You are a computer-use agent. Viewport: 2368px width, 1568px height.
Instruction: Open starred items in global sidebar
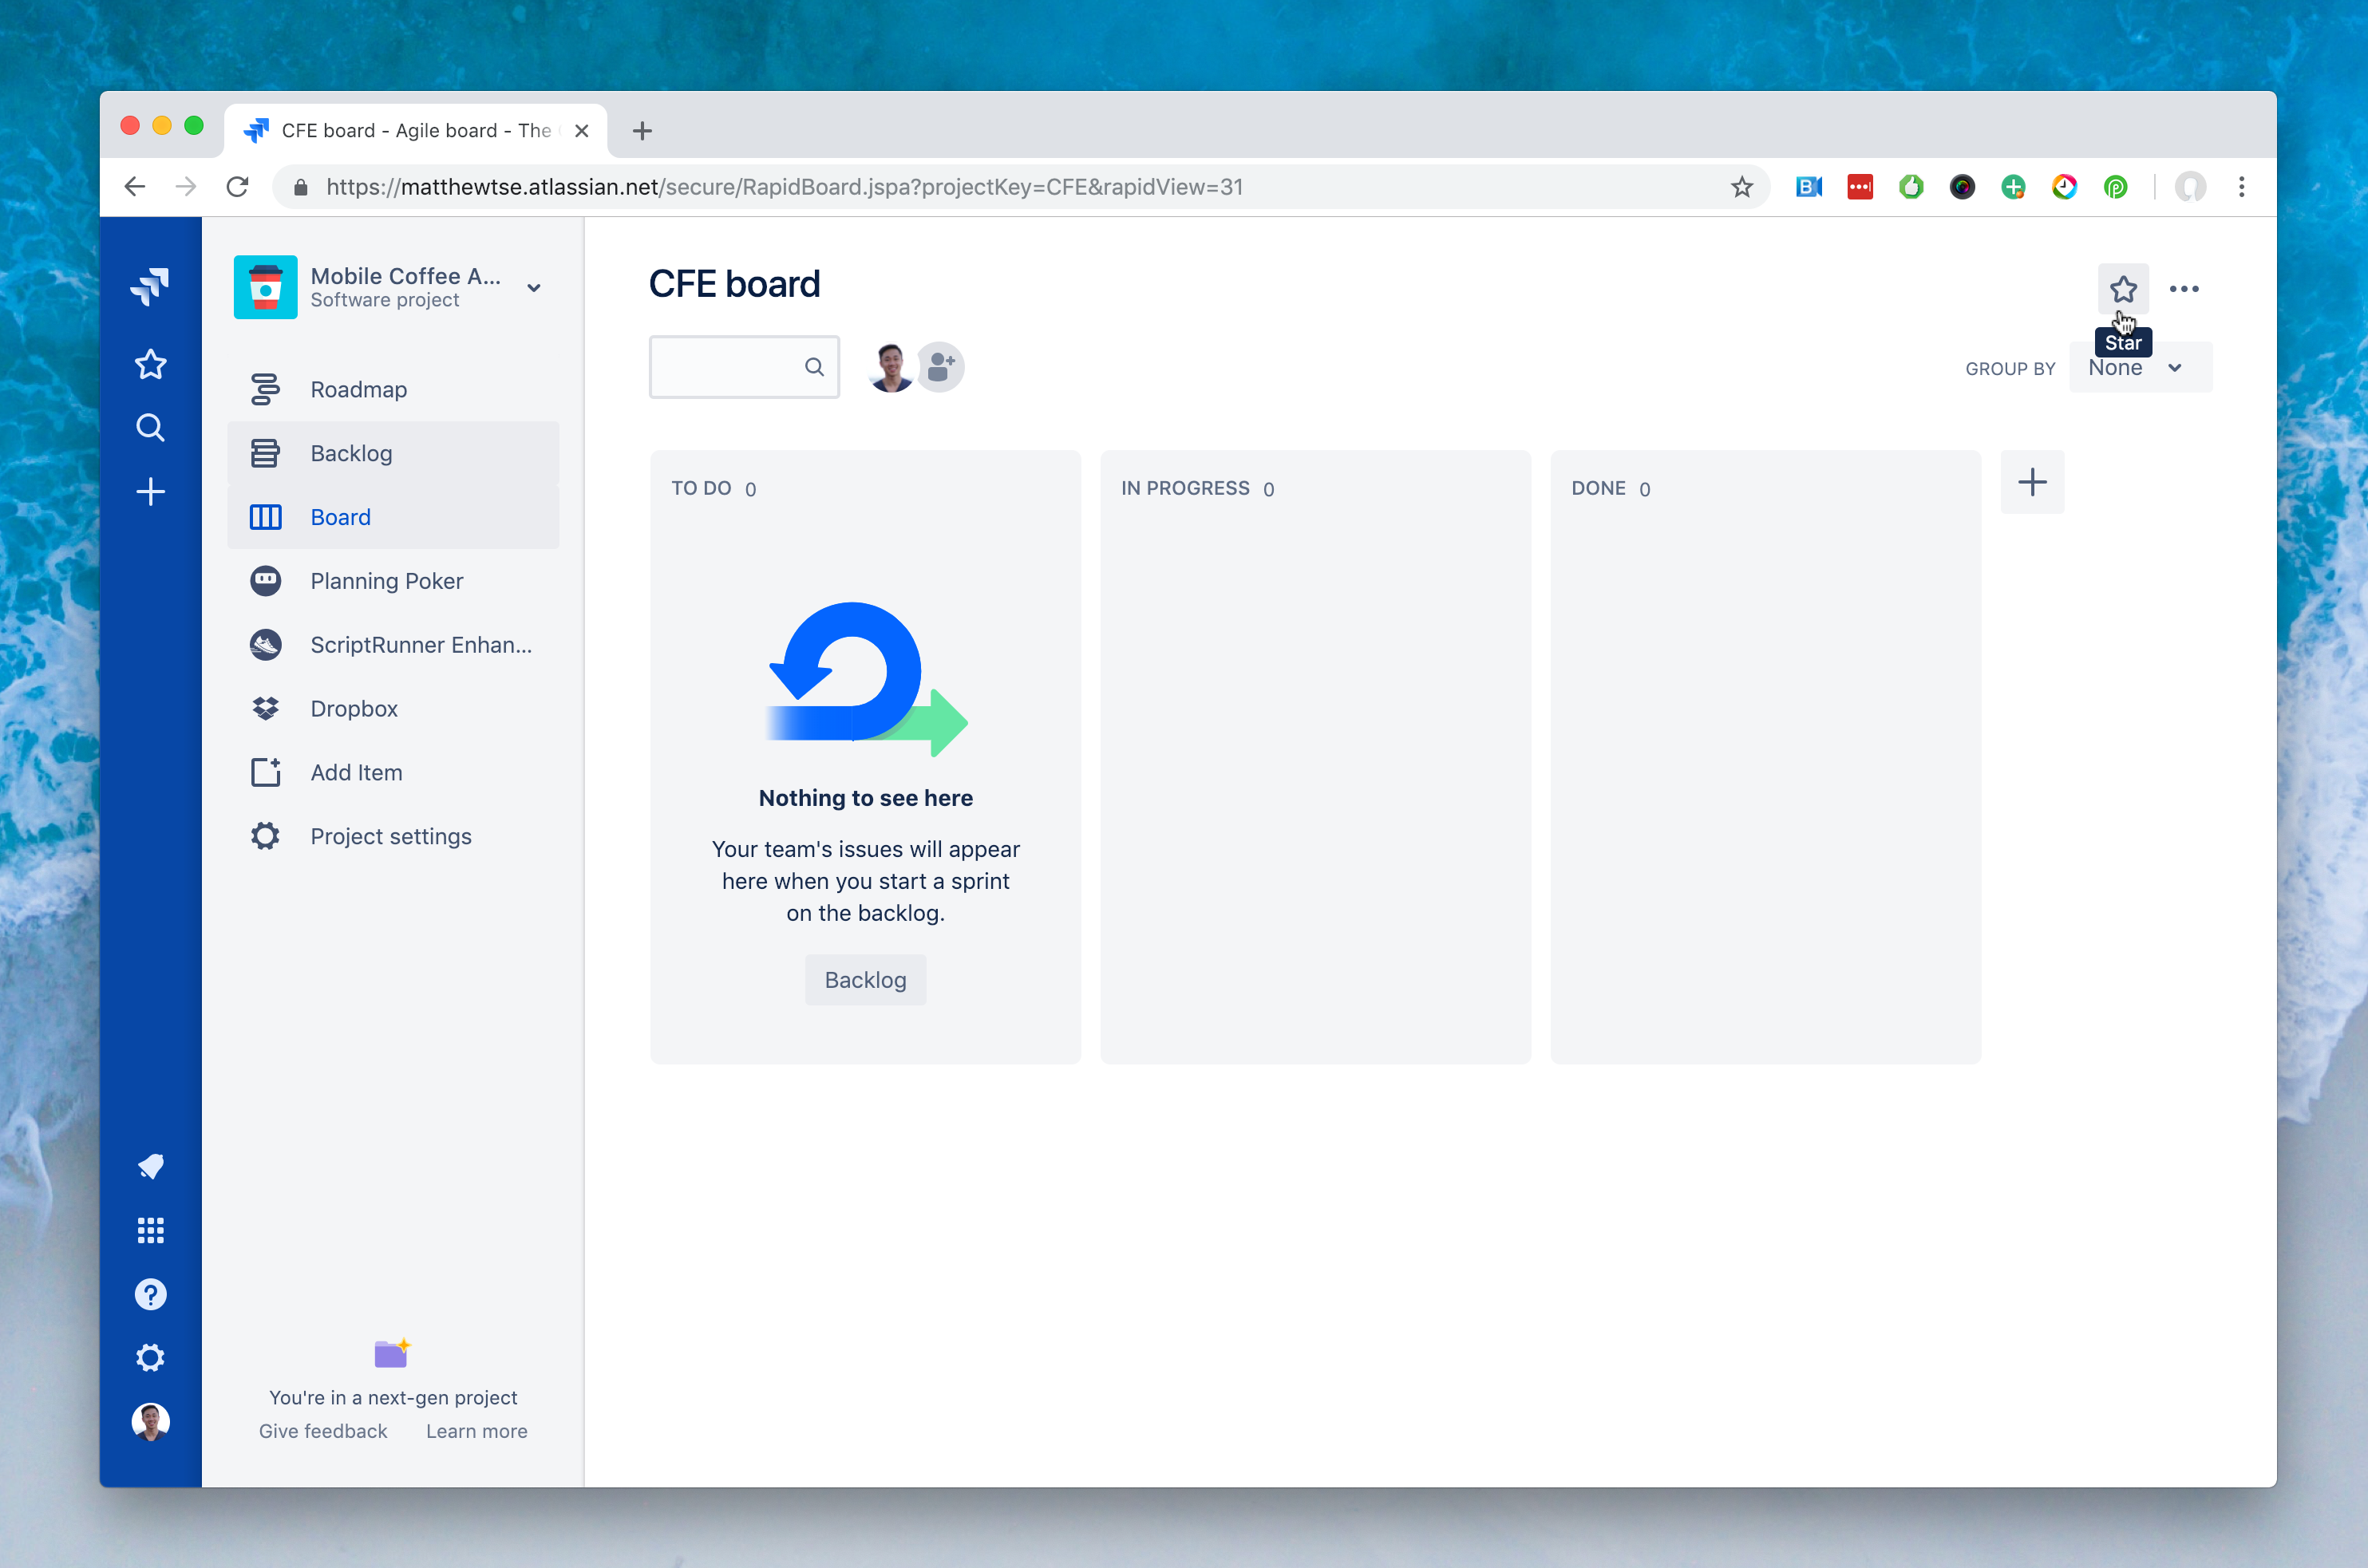coord(150,364)
